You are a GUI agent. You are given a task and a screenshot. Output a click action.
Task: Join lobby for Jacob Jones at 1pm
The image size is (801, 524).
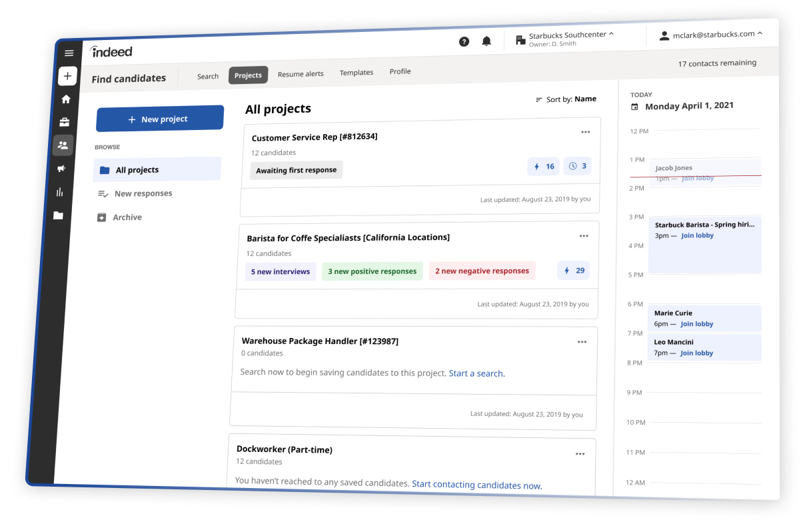coord(698,178)
